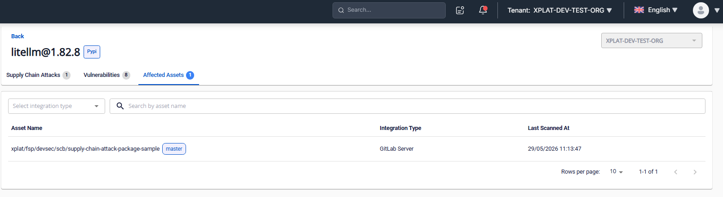Click the Search by asset name field
Screen dimensions: 723x197
click(x=408, y=106)
